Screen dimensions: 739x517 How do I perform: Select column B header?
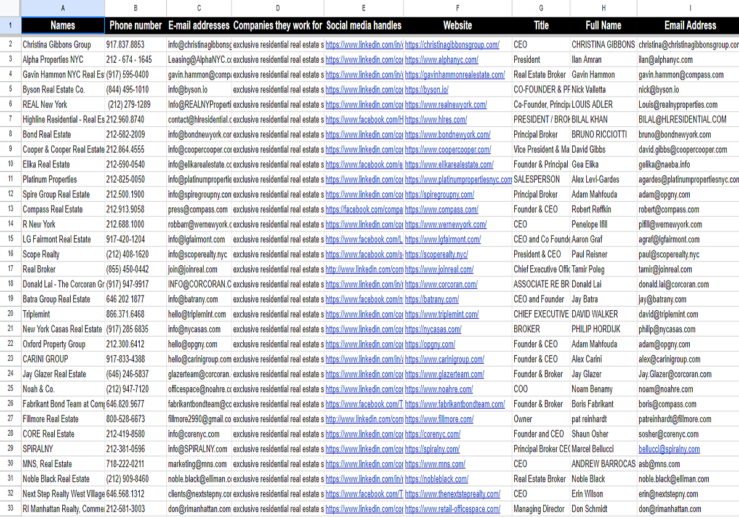pos(135,8)
